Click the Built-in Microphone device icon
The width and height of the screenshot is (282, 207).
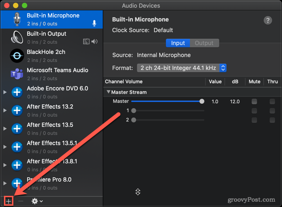coord(17,19)
